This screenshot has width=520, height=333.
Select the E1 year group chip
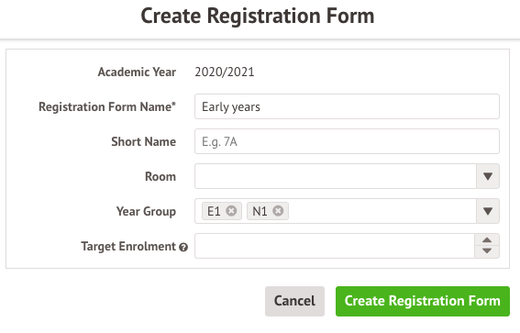coord(214,211)
